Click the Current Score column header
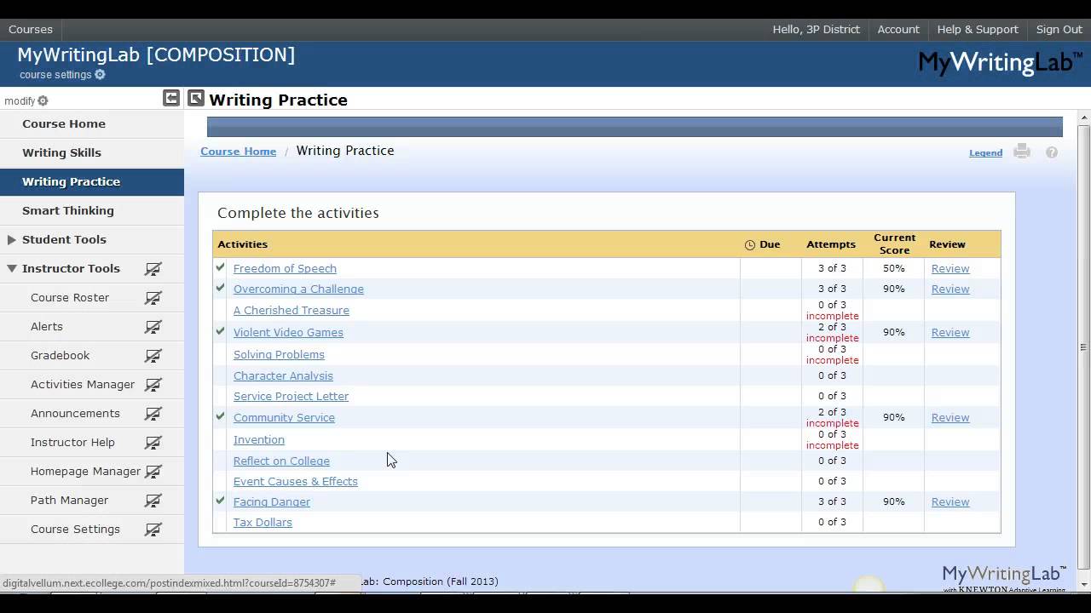 pyautogui.click(x=894, y=243)
